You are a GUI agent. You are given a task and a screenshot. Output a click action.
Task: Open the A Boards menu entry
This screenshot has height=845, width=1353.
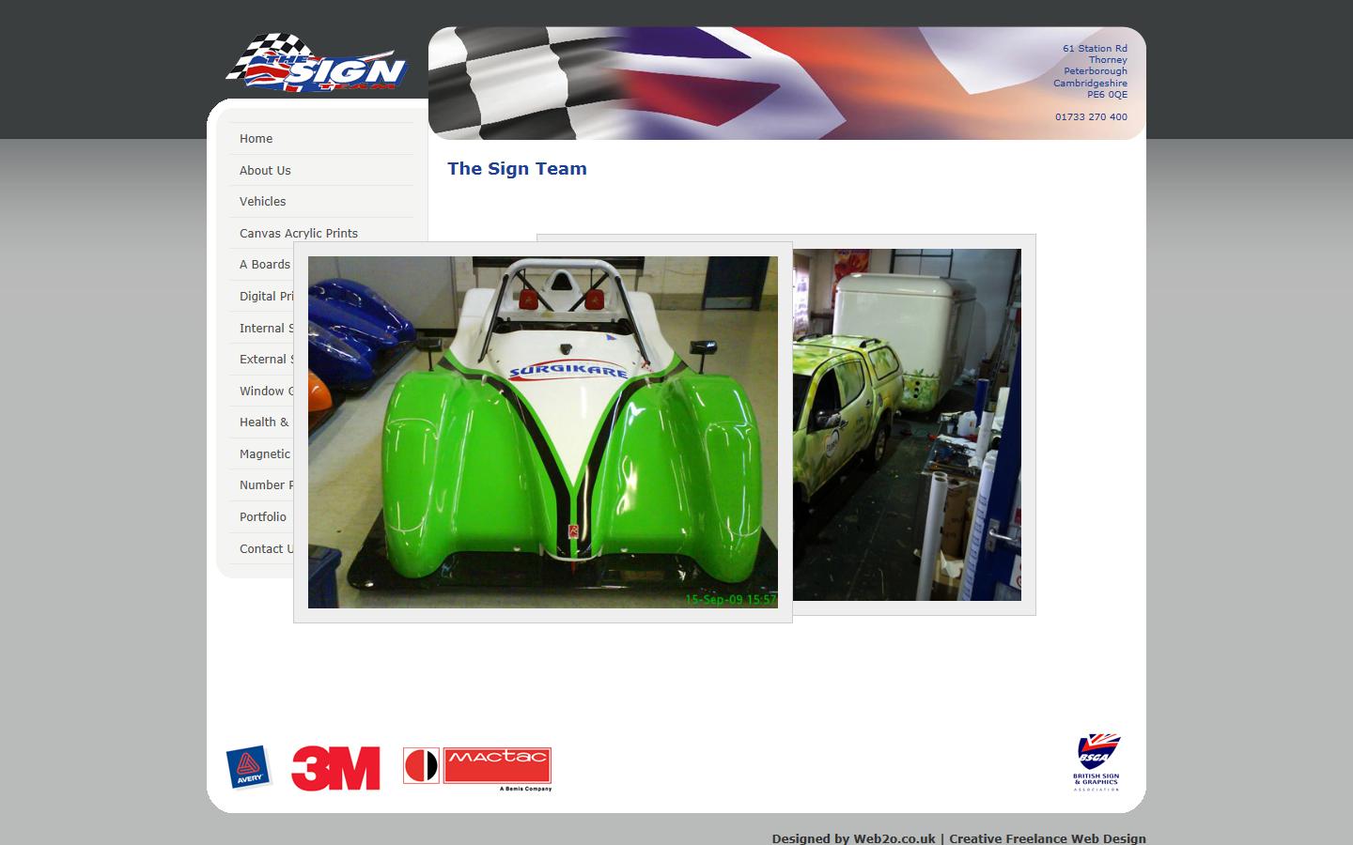coord(264,265)
